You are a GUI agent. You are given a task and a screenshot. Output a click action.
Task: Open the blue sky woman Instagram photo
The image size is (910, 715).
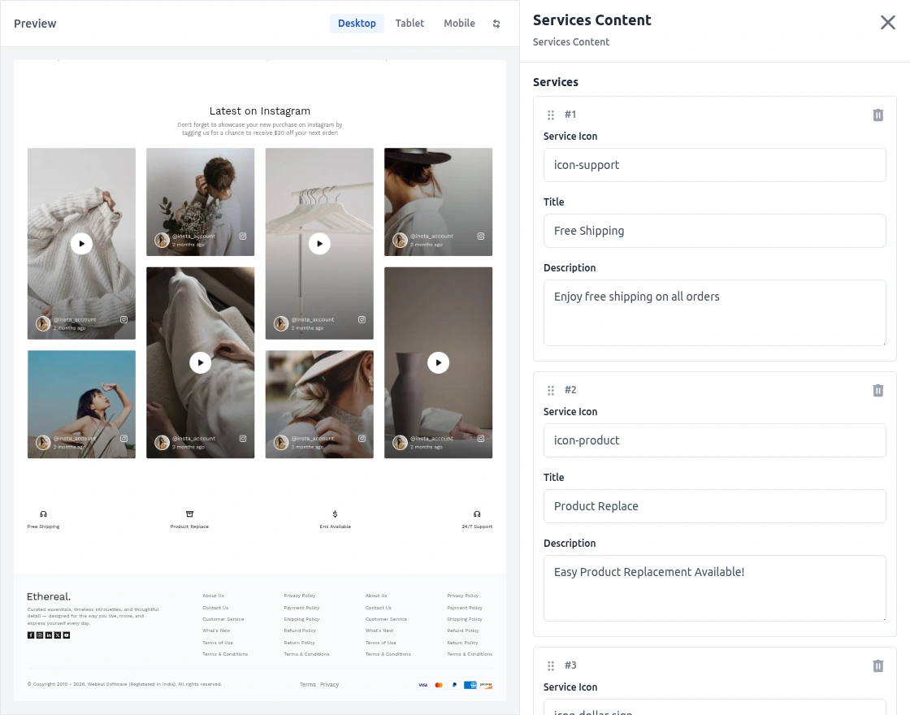pyautogui.click(x=82, y=405)
